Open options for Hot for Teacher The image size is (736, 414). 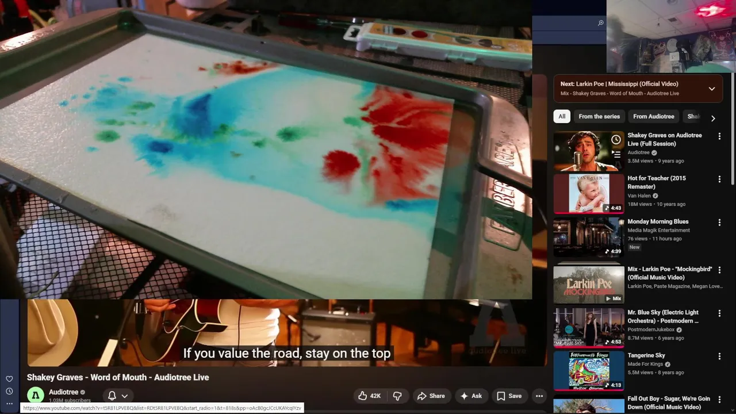(x=719, y=179)
